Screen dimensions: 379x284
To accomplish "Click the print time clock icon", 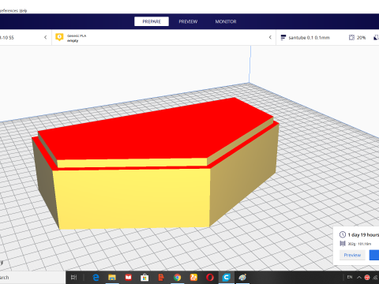I will [343, 234].
